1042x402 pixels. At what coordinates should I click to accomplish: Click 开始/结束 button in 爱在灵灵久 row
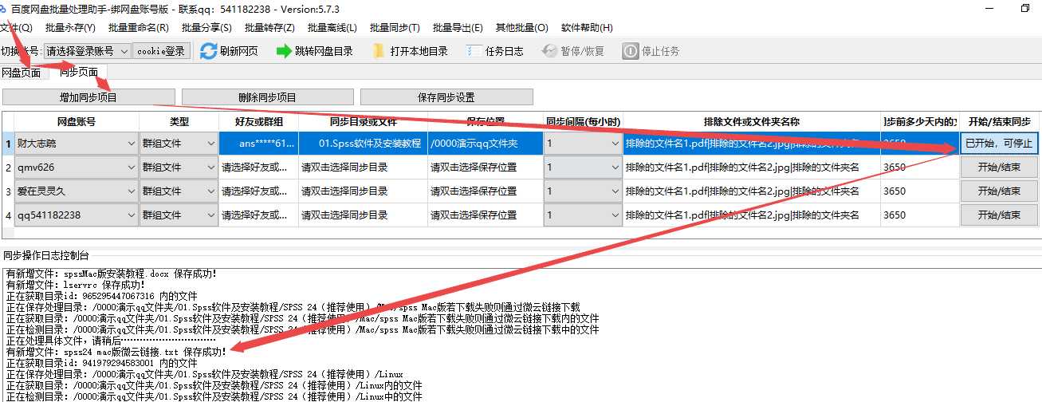pyautogui.click(x=999, y=191)
